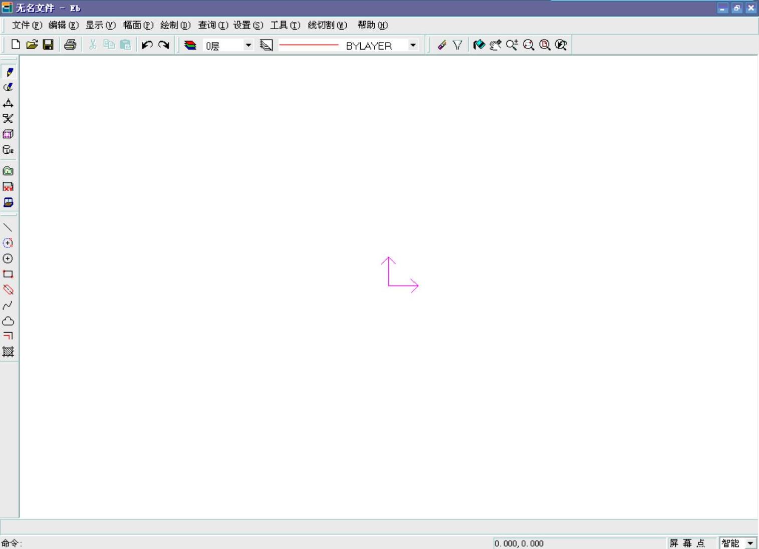Open the 查询(I) menu

213,25
